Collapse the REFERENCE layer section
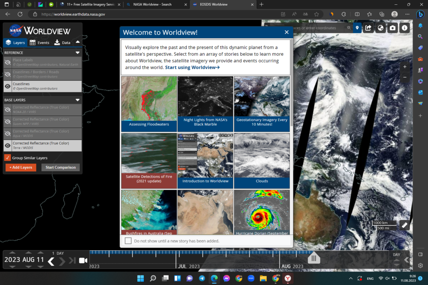The height and width of the screenshot is (285, 428). pos(77,52)
